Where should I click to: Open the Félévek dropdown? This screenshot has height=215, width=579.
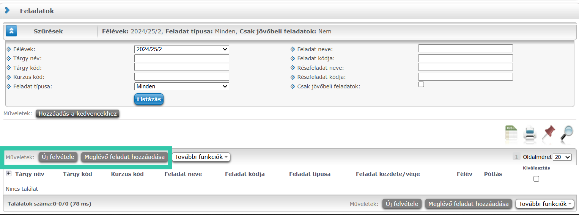[x=182, y=49]
